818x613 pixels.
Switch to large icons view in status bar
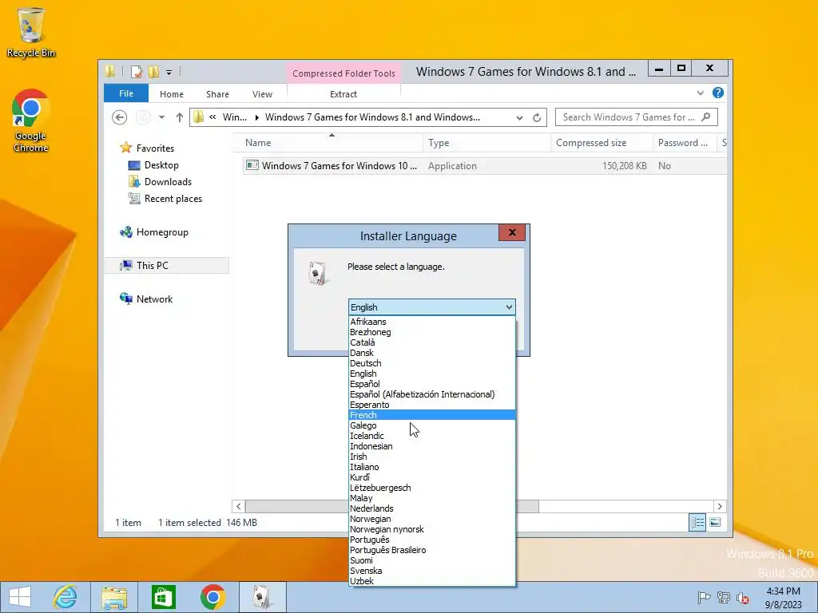point(715,522)
